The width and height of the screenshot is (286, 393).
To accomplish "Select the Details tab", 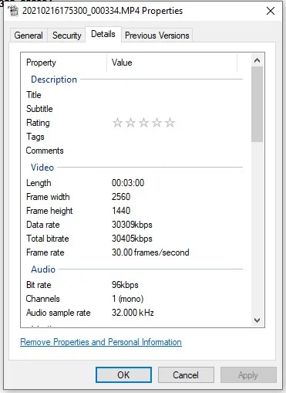I will [103, 34].
